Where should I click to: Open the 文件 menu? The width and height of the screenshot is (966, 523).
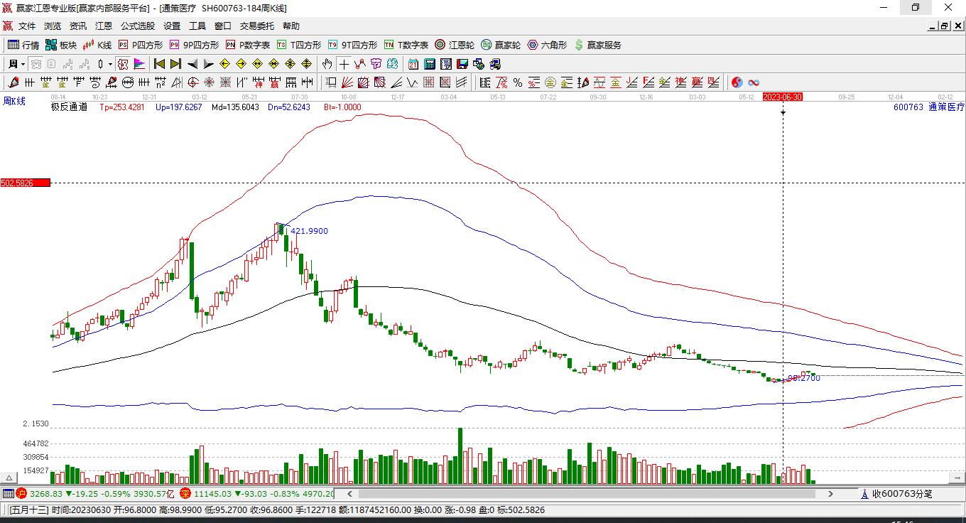(x=27, y=26)
